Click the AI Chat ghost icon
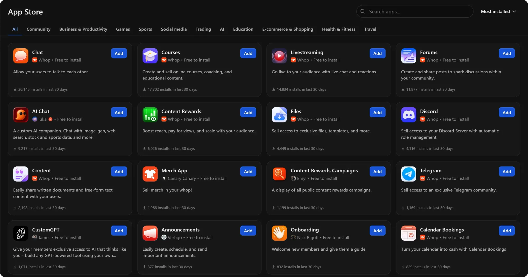Image resolution: width=528 pixels, height=277 pixels. [20, 115]
